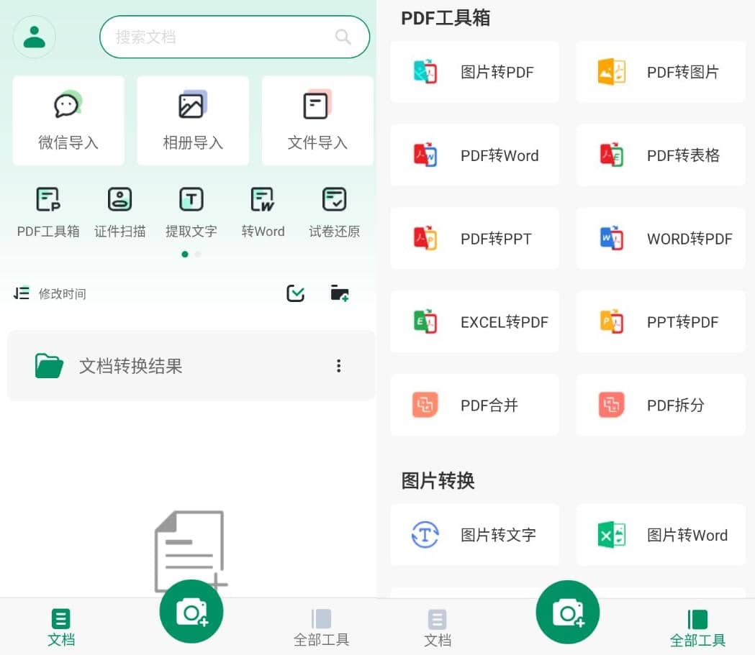Tap the second page indicator dot

197,254
